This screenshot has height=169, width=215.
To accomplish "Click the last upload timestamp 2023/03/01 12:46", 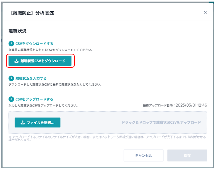I will (x=191, y=105).
